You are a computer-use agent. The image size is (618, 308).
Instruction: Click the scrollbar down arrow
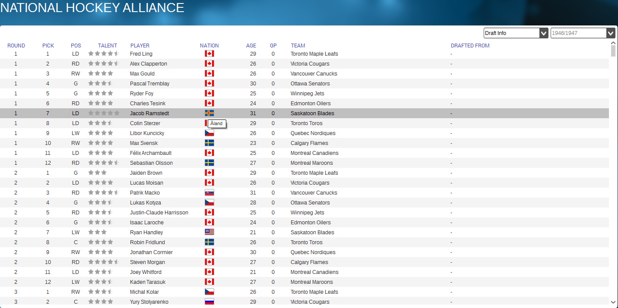[613, 302]
